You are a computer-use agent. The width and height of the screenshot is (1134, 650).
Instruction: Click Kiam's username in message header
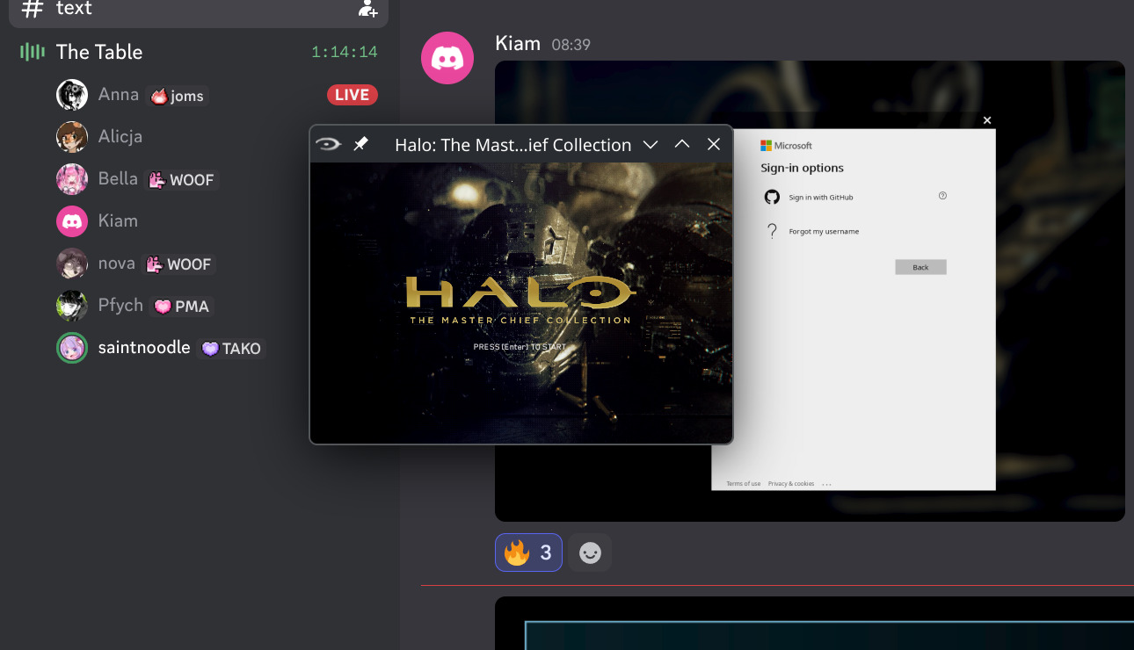518,43
